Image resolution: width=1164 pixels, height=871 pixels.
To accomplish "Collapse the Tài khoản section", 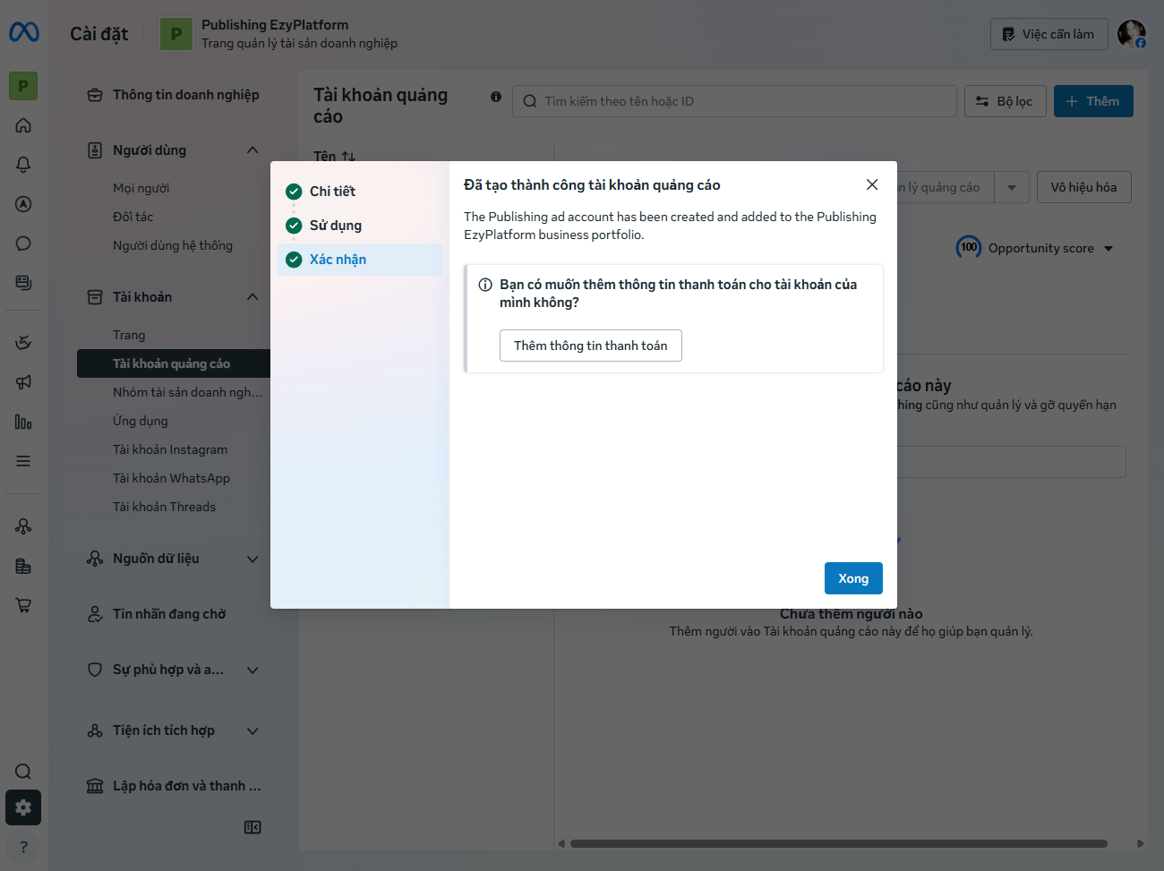I will coord(252,297).
